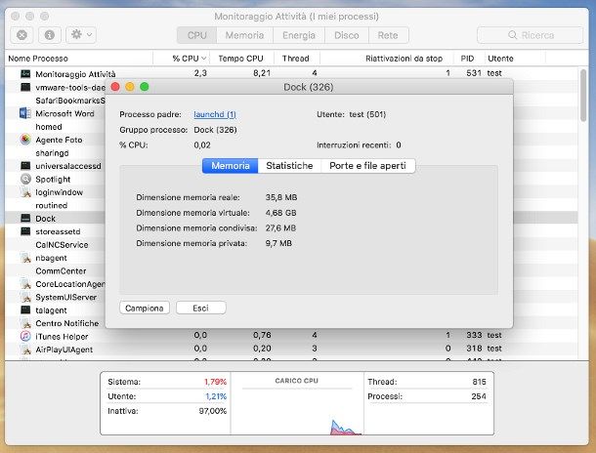596x453 pixels.
Task: Sort by PID column header
Action: click(468, 59)
